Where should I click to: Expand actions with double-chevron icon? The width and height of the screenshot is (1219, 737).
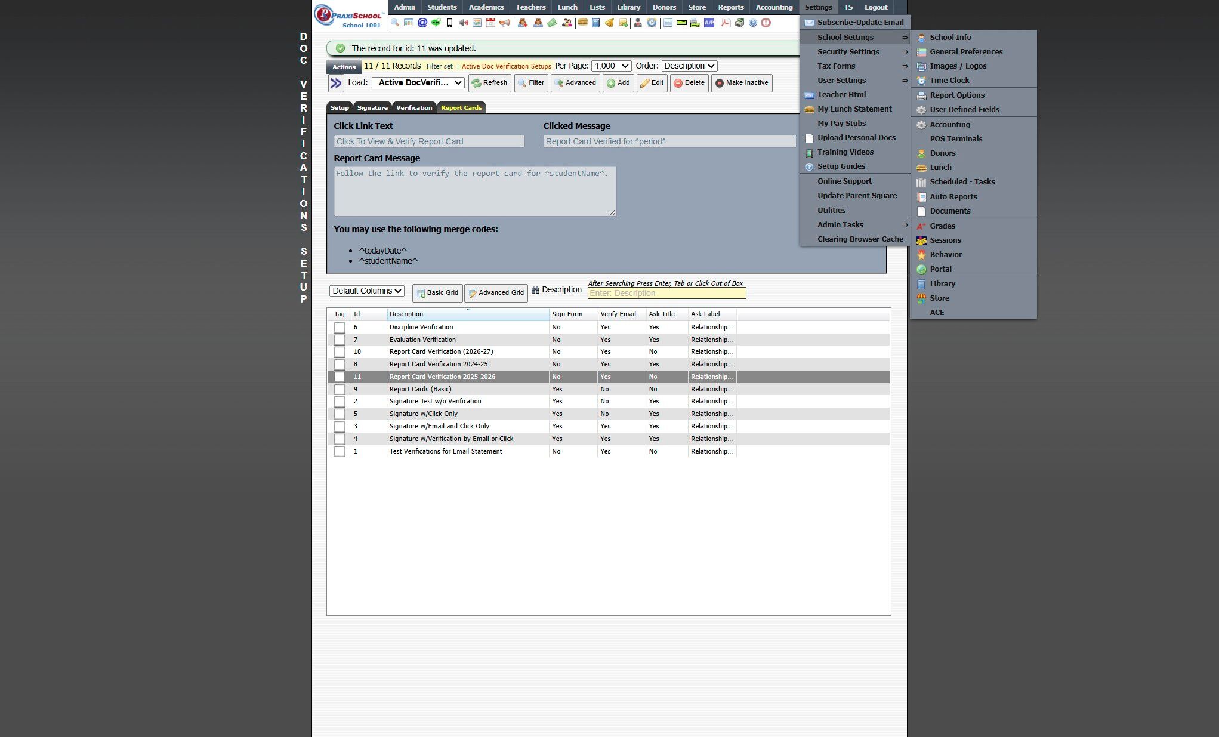(x=337, y=84)
